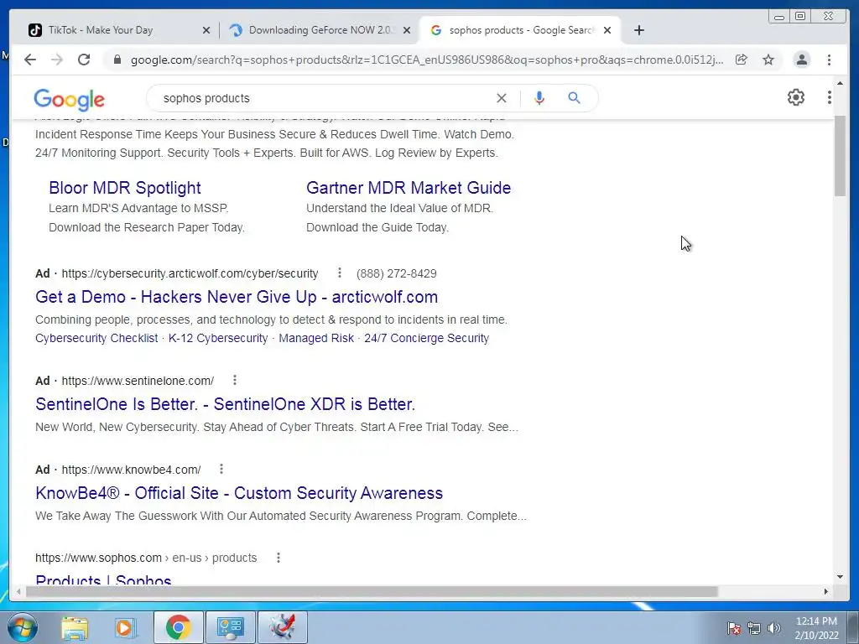Image resolution: width=859 pixels, height=644 pixels.
Task: Go back to the previous page
Action: coord(30,60)
